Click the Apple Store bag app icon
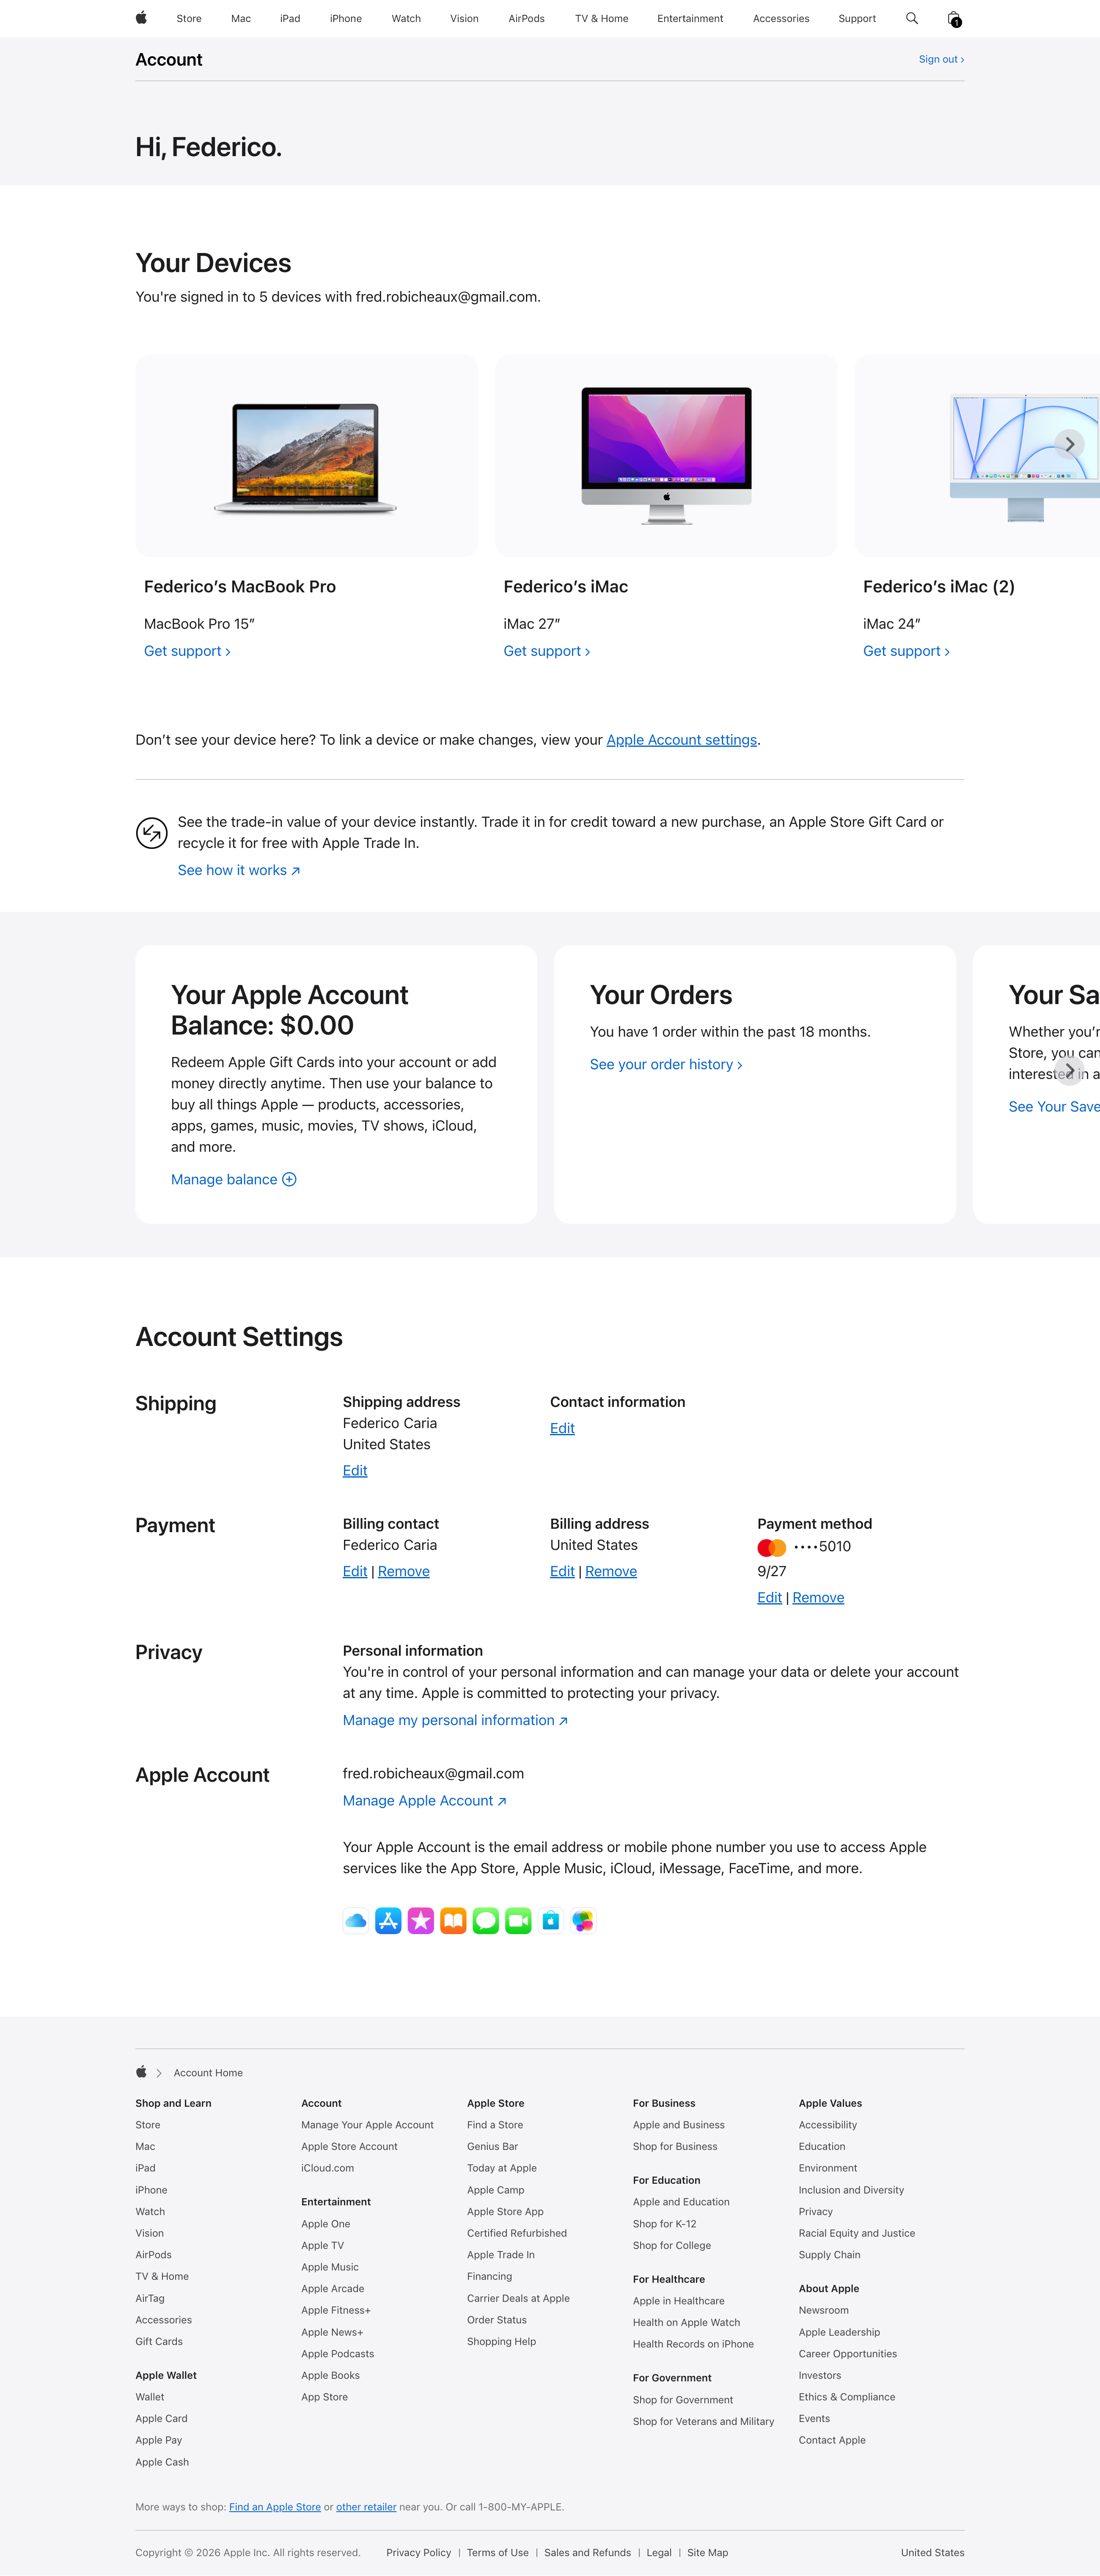This screenshot has width=1100, height=2576. click(550, 1920)
